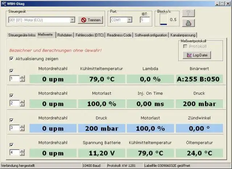Open the Kanalanpassung tab
This screenshot has height=169, width=232.
183,35
